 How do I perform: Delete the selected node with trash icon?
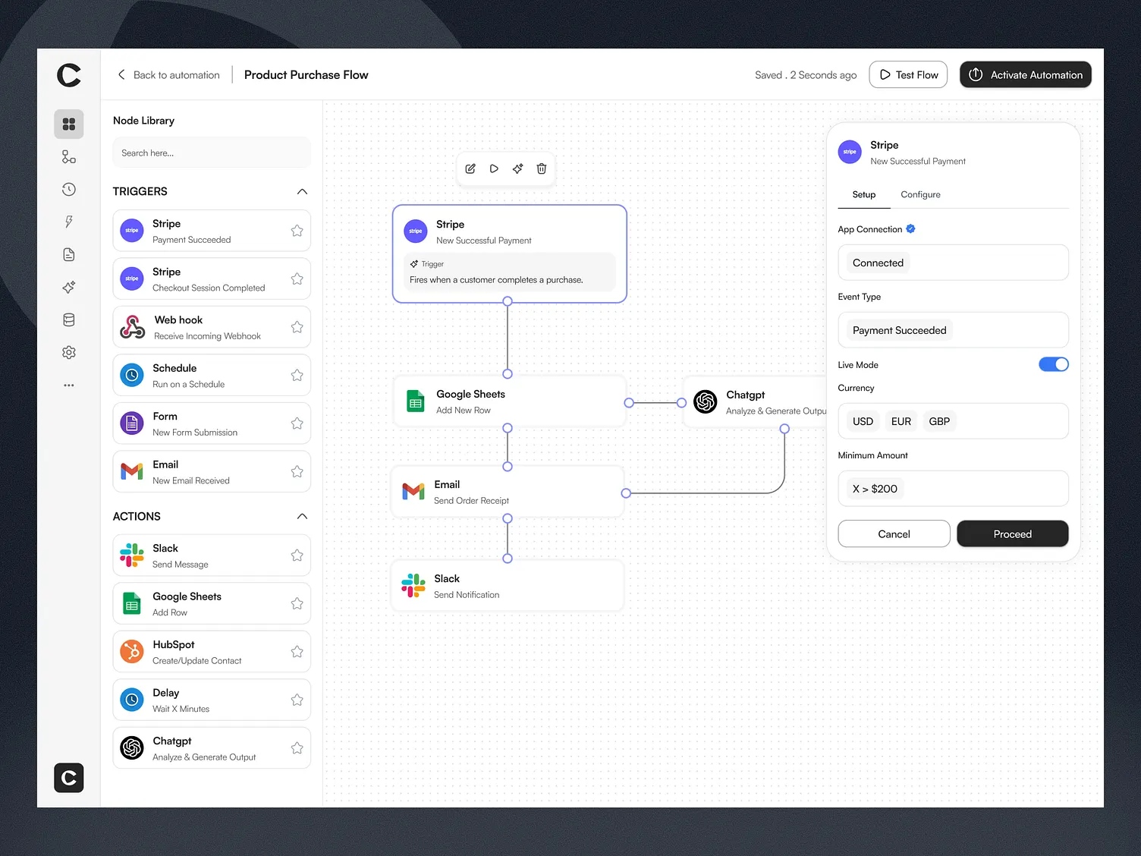pyautogui.click(x=542, y=168)
